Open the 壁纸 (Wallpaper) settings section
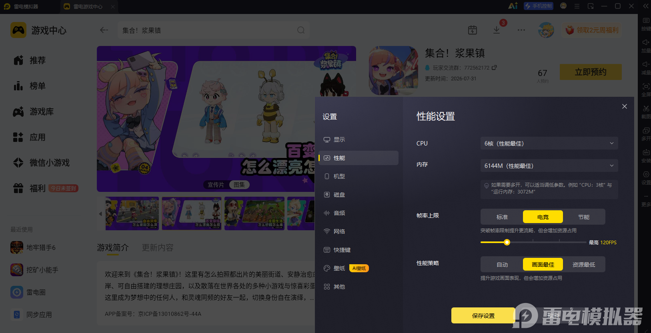Screen dimensions: 651x333 pyautogui.click(x=339, y=268)
